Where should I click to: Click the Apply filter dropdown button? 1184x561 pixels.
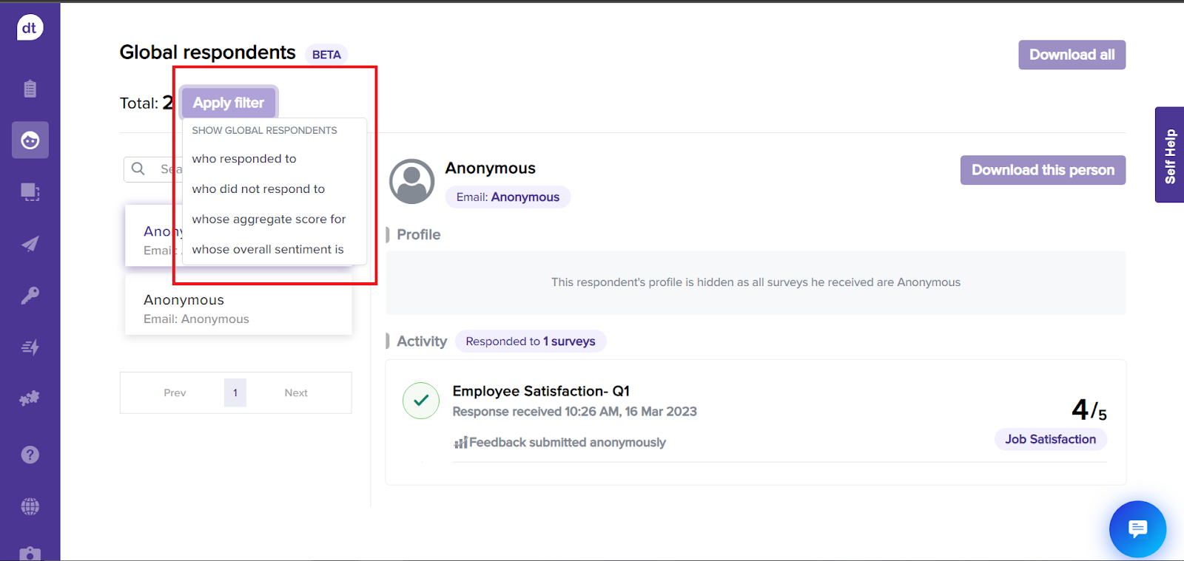click(x=228, y=103)
